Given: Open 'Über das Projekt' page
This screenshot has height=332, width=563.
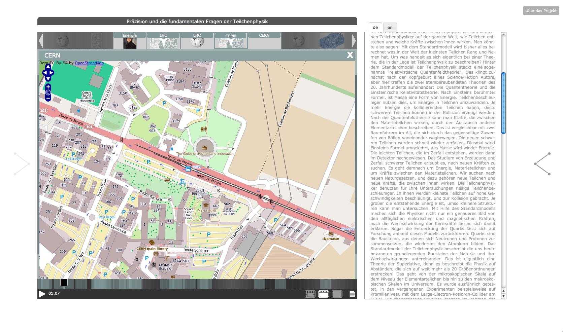Looking at the screenshot, I should coord(541,11).
